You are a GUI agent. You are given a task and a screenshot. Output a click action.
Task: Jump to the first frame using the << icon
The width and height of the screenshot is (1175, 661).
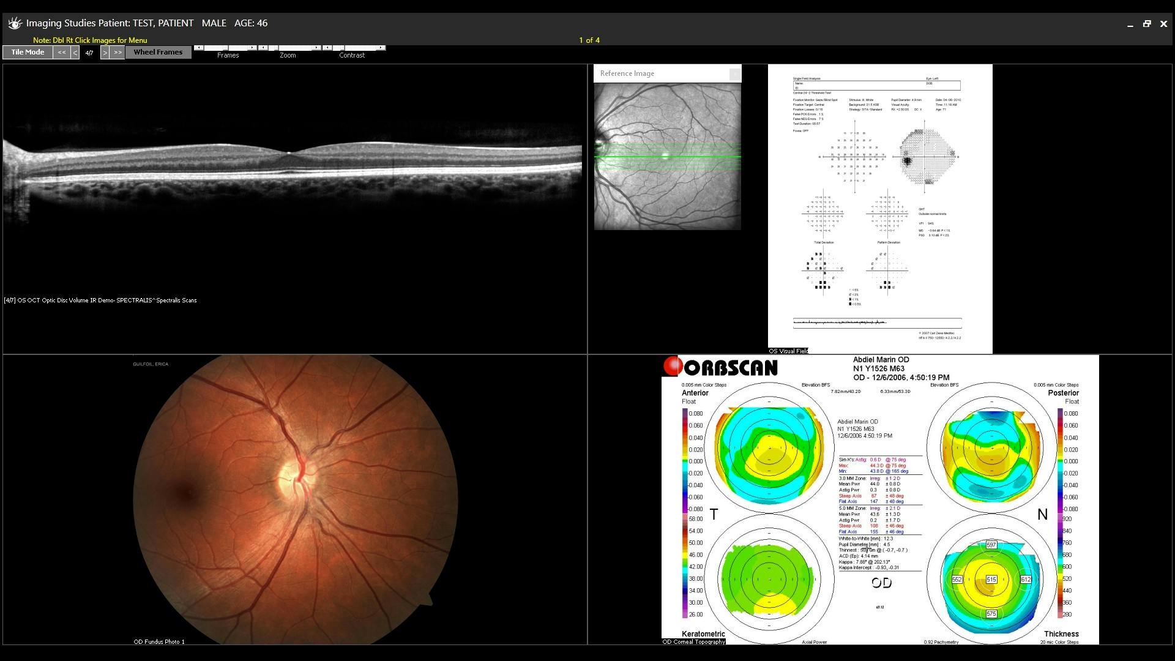click(x=61, y=52)
